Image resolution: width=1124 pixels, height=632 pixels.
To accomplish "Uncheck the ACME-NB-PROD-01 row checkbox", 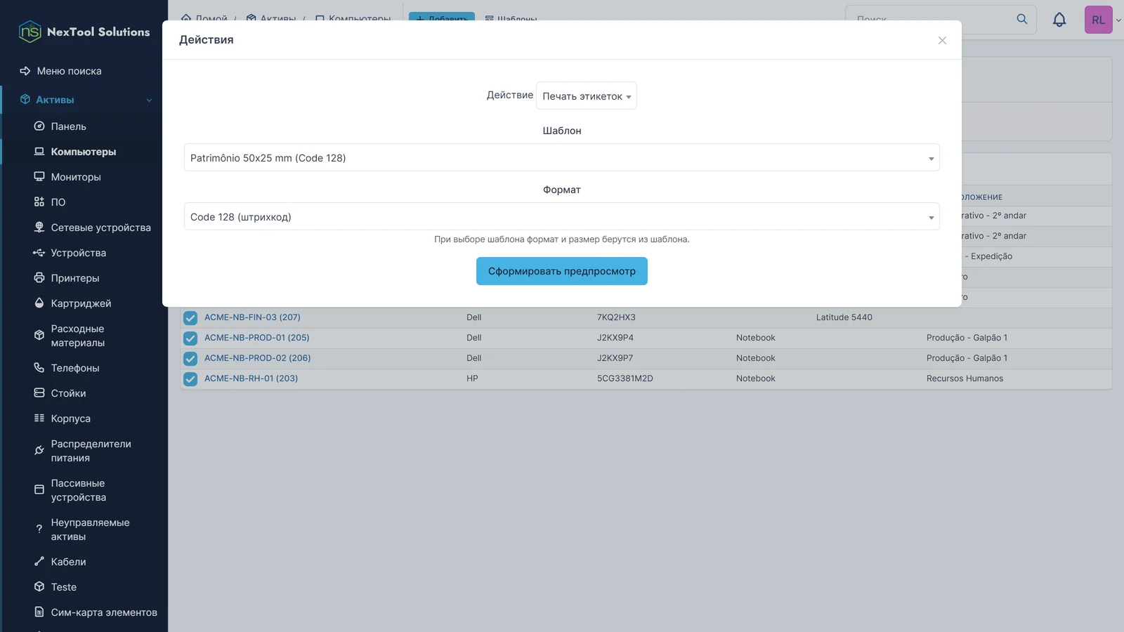I will (x=190, y=338).
